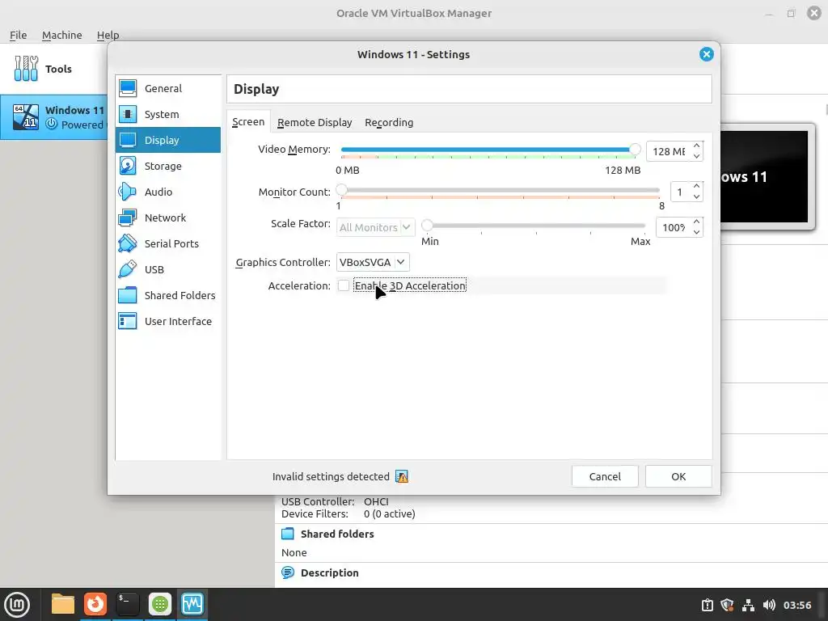
Task: Open the System settings category icon
Action: click(x=128, y=114)
